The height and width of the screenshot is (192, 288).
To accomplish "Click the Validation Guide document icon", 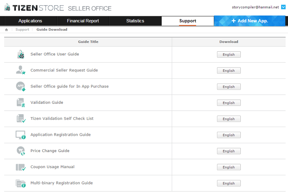I will [x=21, y=103].
